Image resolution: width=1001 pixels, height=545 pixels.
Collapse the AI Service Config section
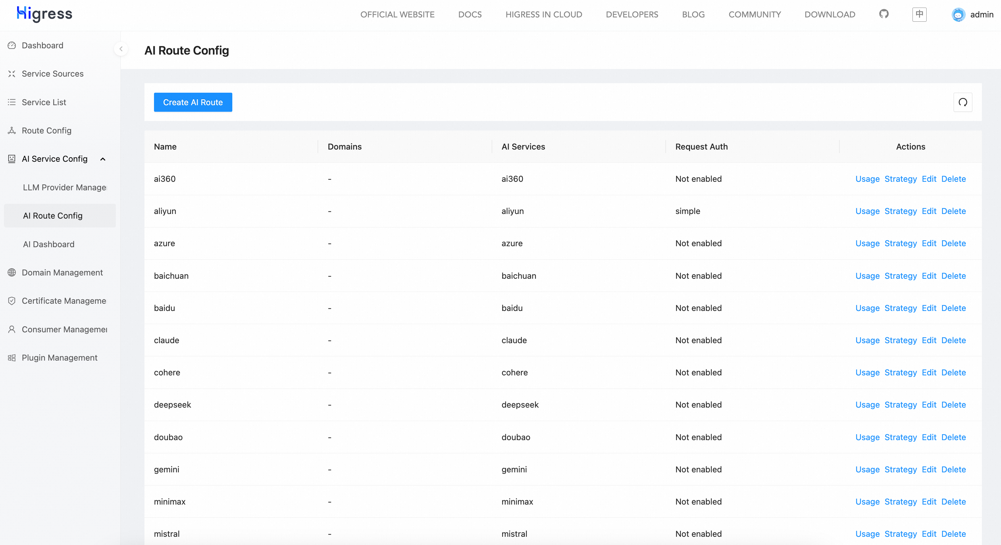(103, 159)
